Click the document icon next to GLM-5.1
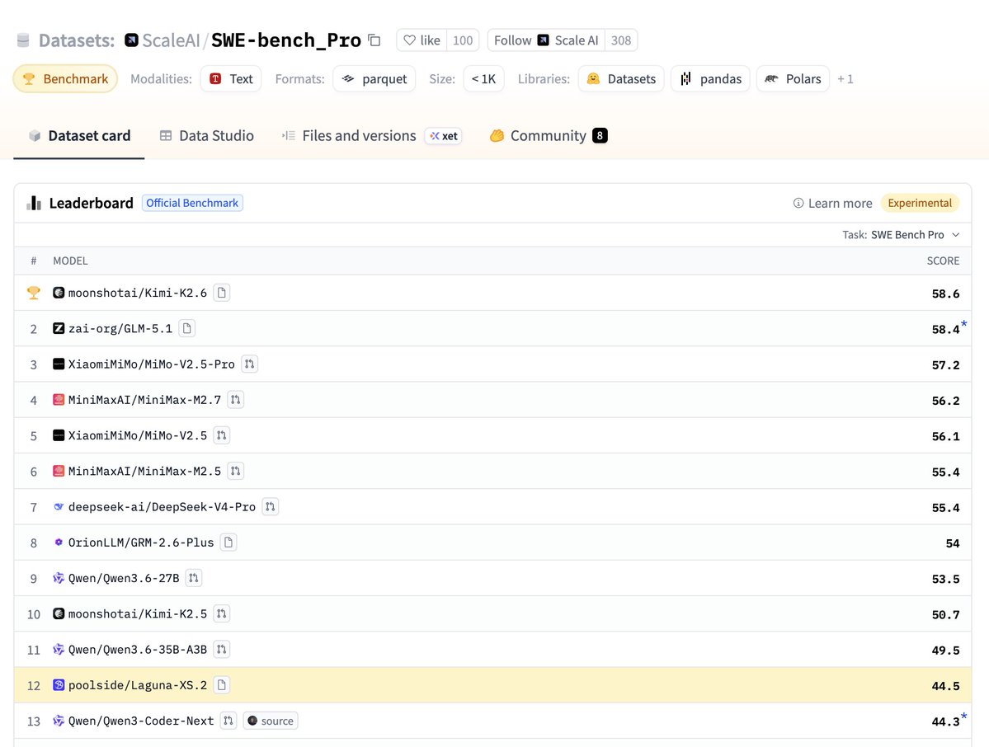989x747 pixels. [x=186, y=328]
